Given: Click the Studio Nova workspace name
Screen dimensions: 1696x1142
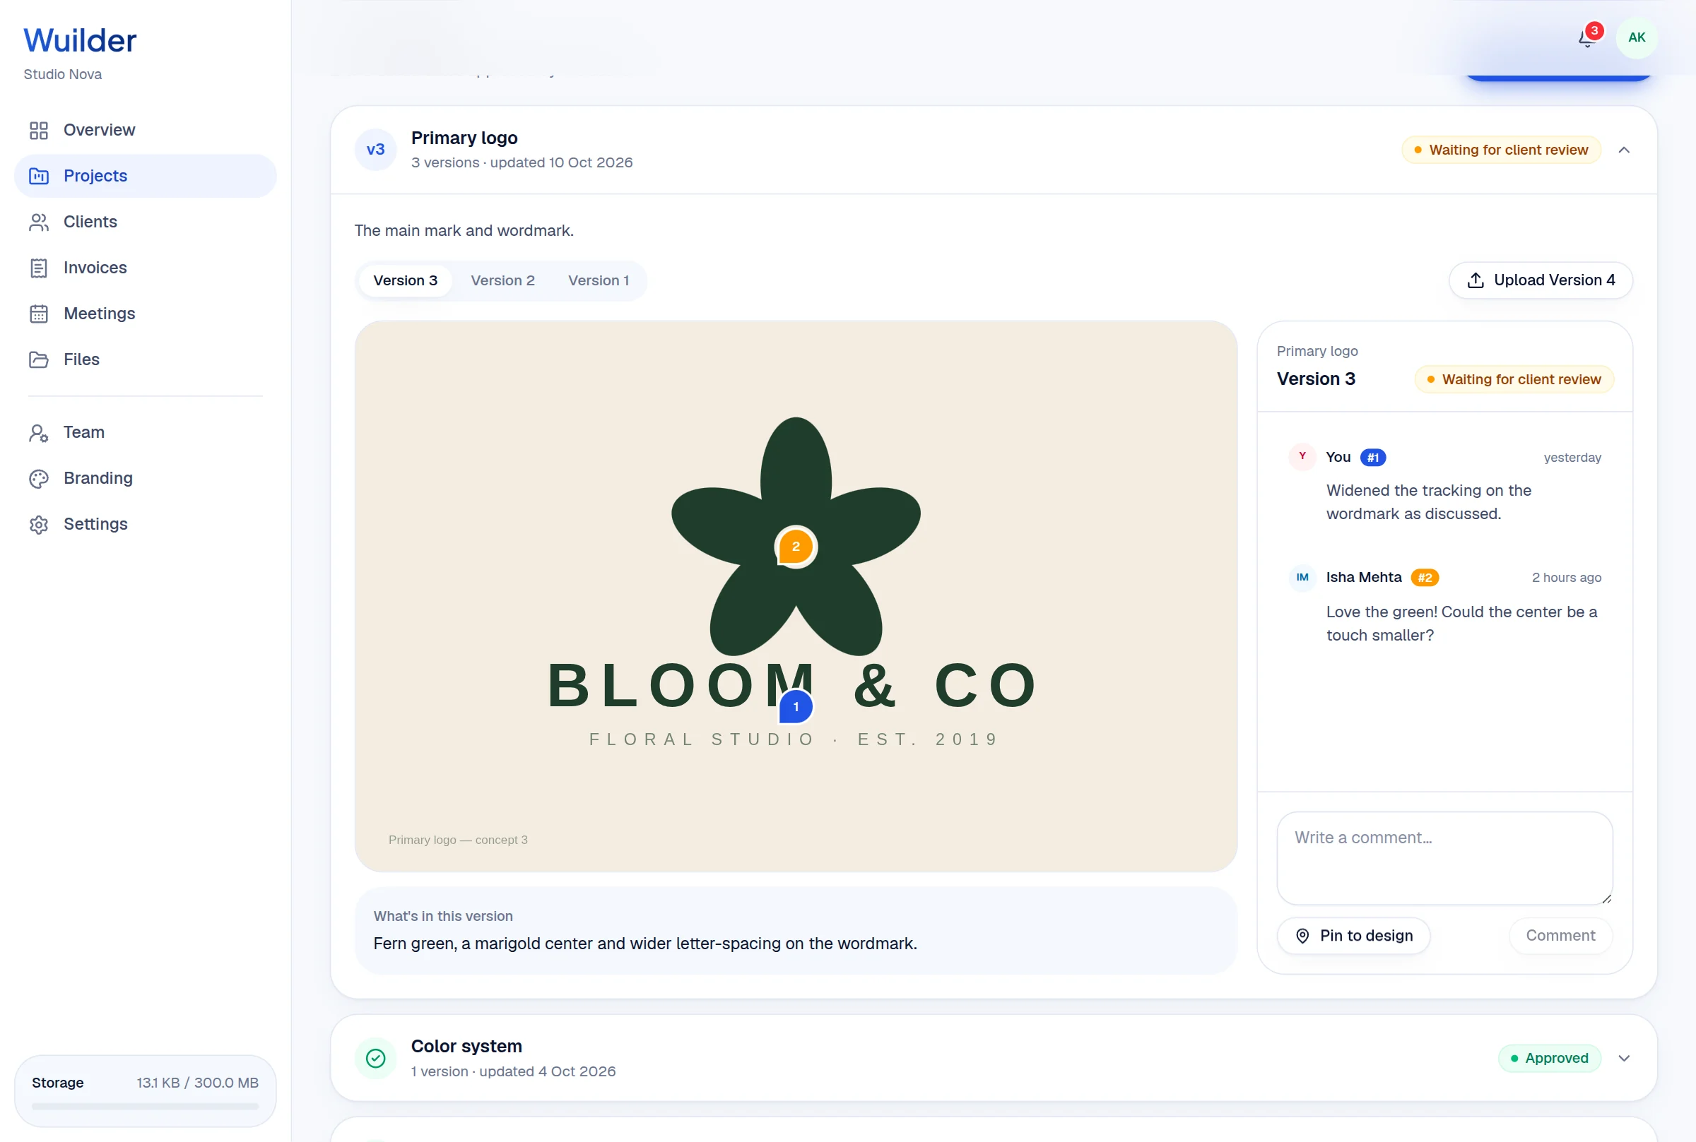Looking at the screenshot, I should pyautogui.click(x=63, y=74).
